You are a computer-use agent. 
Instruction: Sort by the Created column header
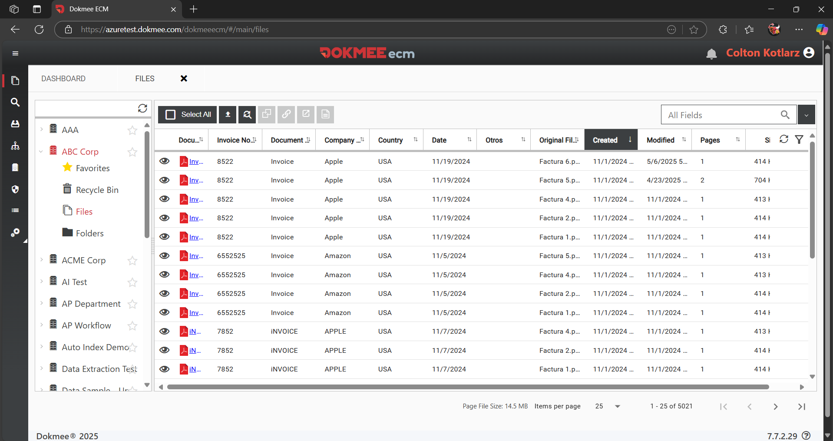(x=611, y=140)
